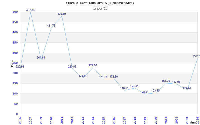
Task: Click the y-axis value 100
Action: 15,93
